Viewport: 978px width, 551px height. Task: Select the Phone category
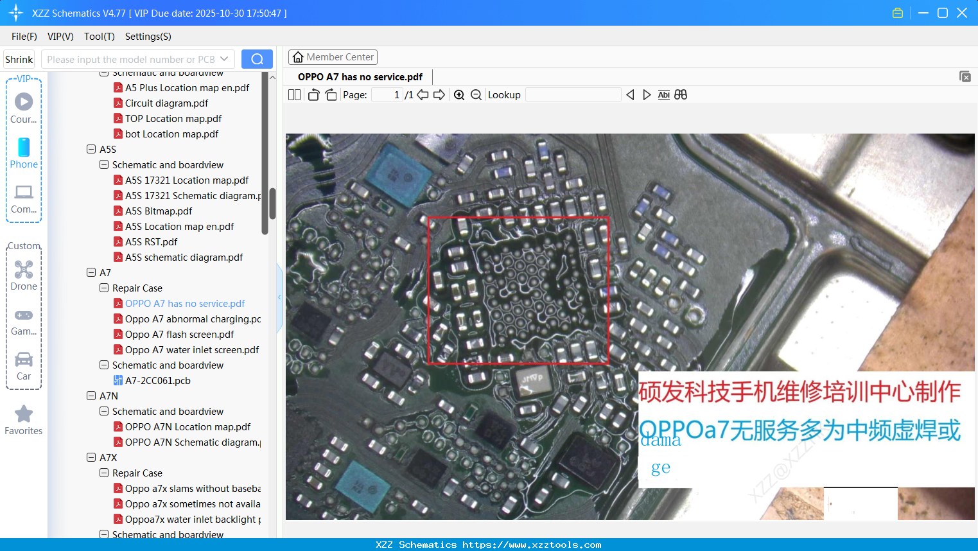click(x=24, y=153)
